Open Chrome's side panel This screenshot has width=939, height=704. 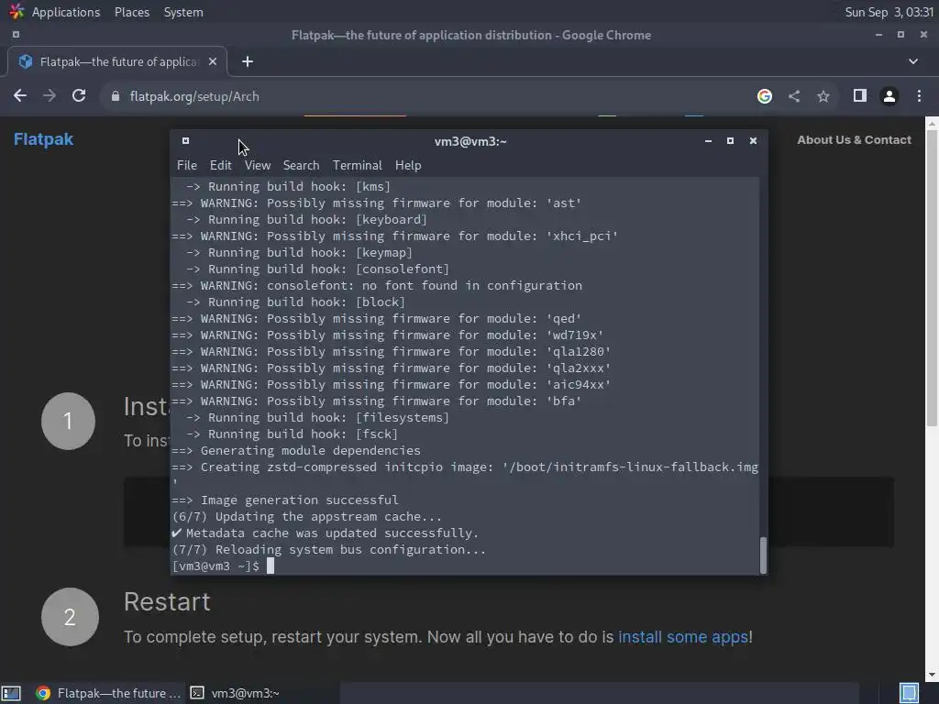pos(860,95)
